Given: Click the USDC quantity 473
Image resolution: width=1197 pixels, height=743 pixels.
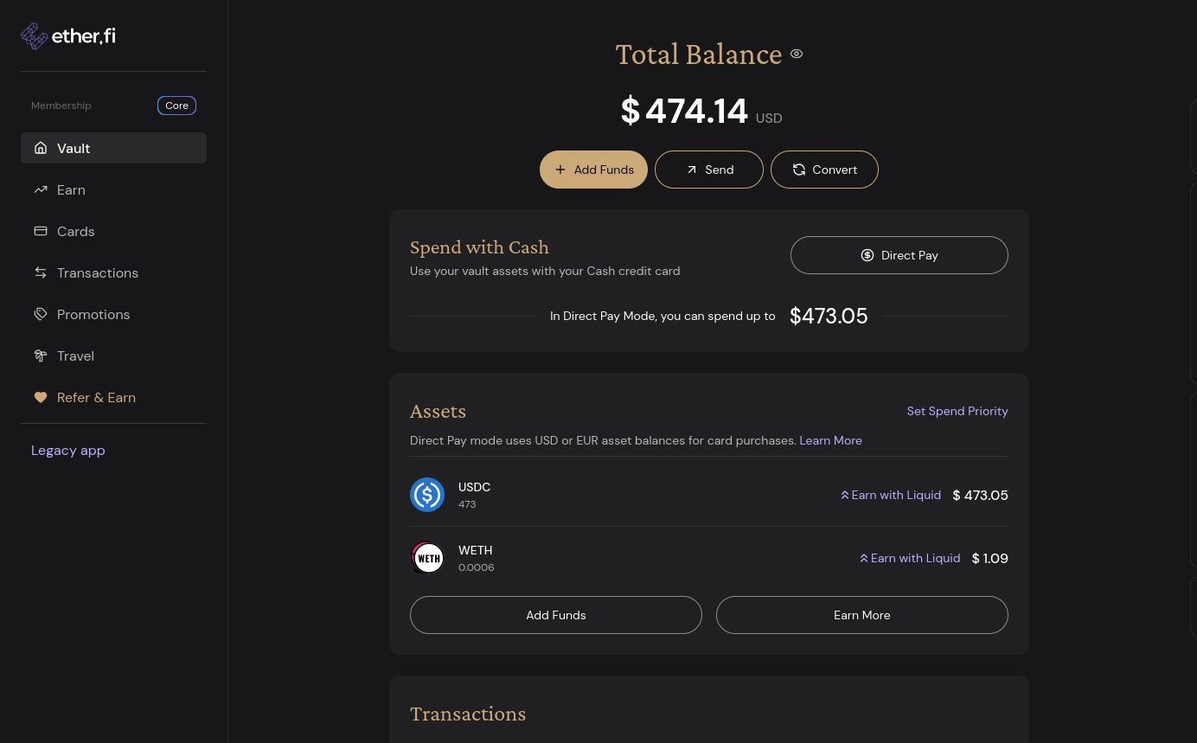Looking at the screenshot, I should point(467,504).
